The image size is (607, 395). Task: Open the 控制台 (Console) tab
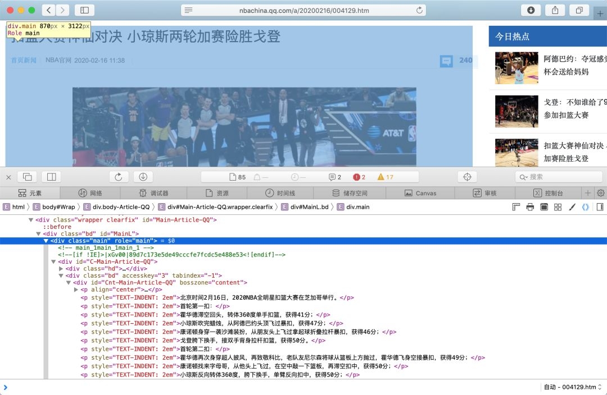point(548,193)
